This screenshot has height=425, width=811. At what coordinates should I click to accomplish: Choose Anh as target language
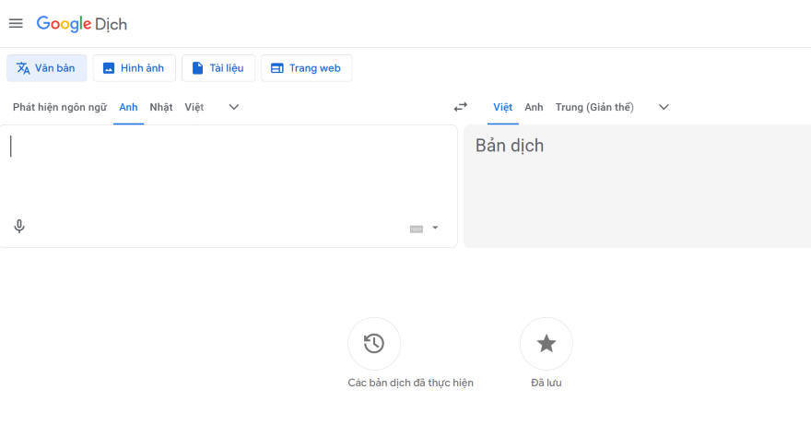point(534,107)
